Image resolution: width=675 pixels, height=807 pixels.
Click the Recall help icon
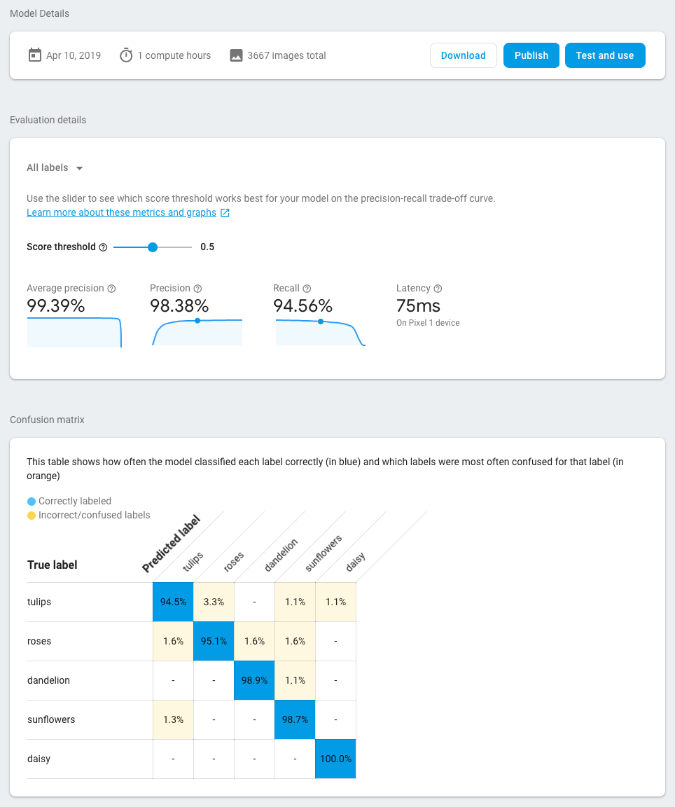click(307, 289)
